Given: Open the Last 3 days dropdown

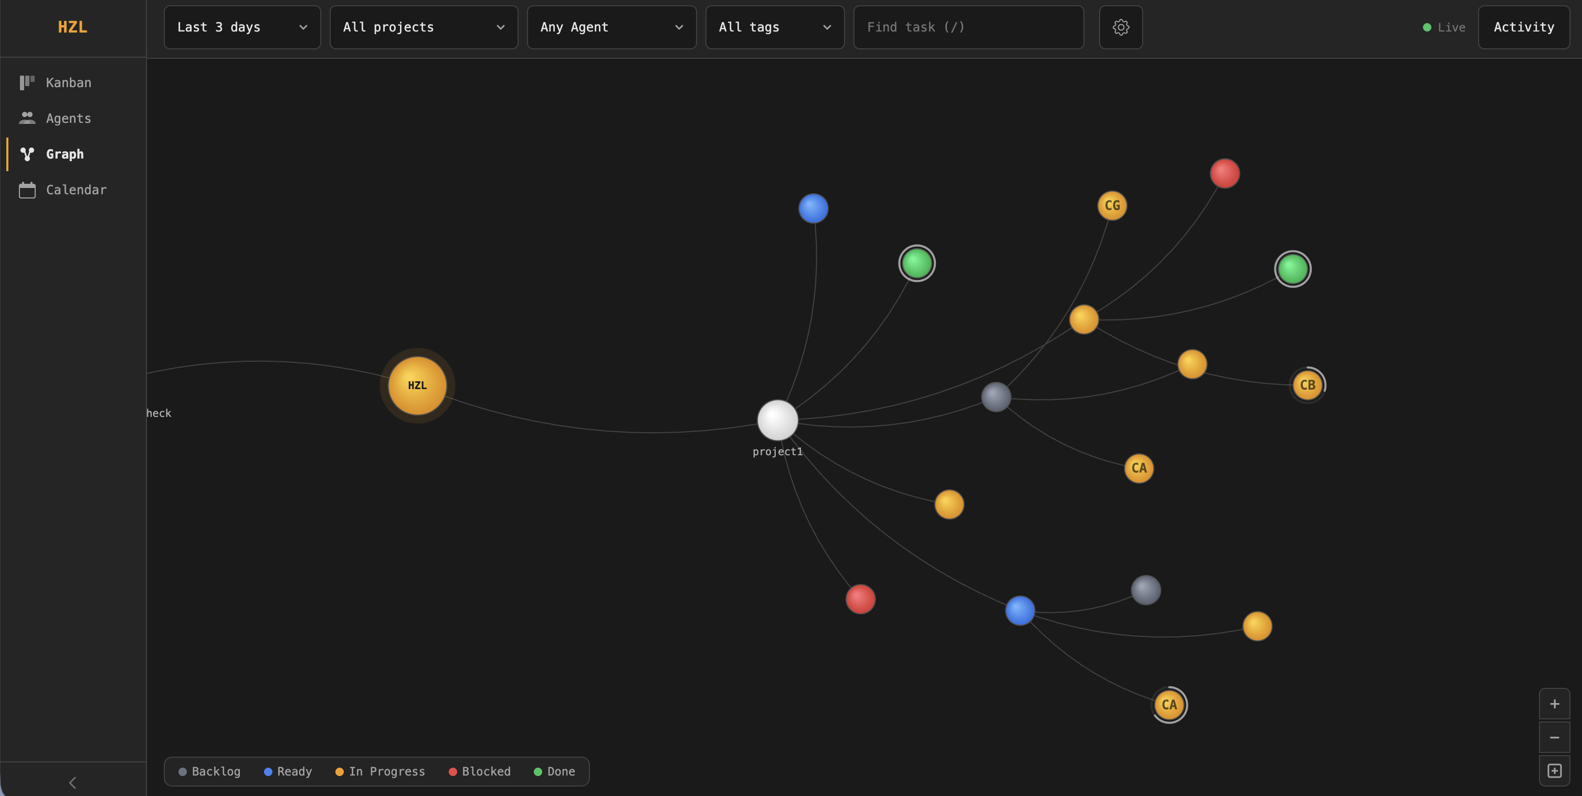Looking at the screenshot, I should coord(242,27).
